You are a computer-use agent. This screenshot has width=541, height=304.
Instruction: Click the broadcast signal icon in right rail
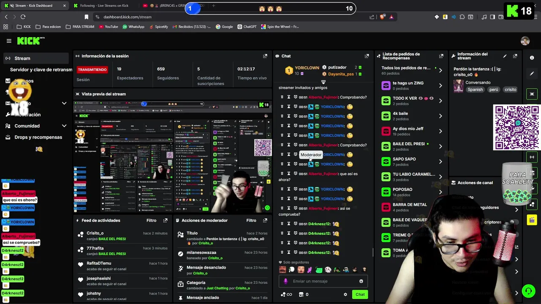(532, 157)
